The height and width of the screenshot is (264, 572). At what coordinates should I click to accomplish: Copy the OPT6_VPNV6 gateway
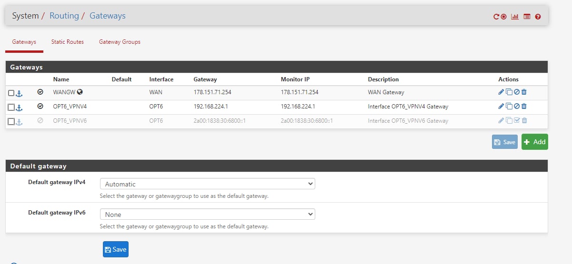pos(509,121)
